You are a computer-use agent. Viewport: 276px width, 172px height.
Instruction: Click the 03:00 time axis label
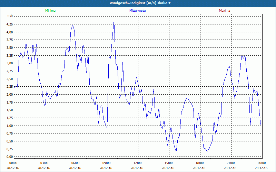[x=45, y=163]
